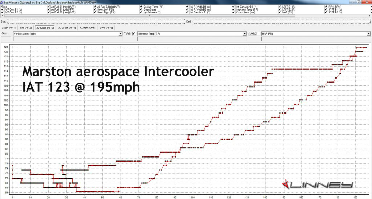
Task: Click the channel list scroll-left arrow
Action: pos(2,16)
